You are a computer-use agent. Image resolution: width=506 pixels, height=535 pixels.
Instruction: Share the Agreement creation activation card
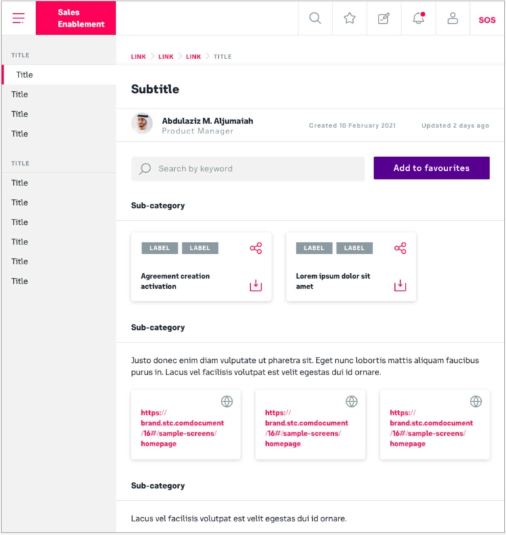(x=256, y=248)
